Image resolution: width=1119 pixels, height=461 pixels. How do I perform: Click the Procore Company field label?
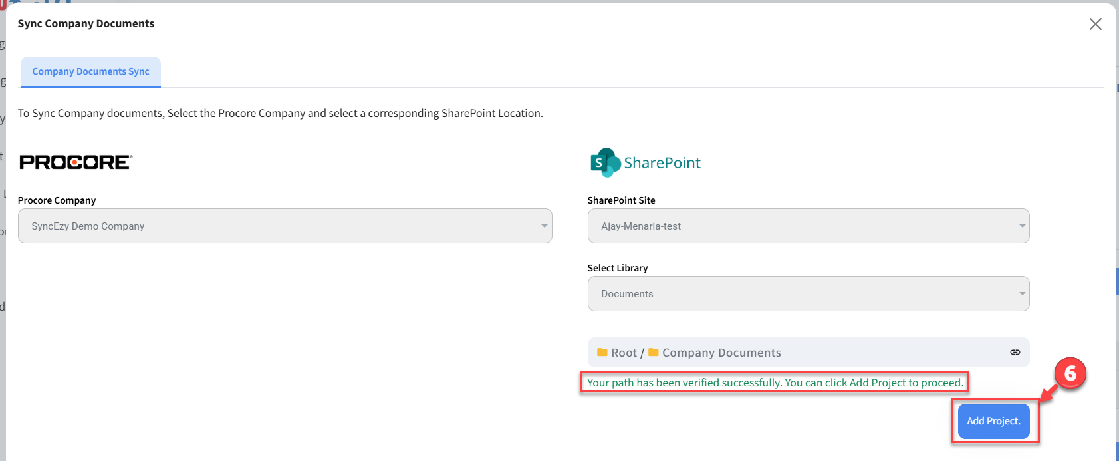pos(57,200)
